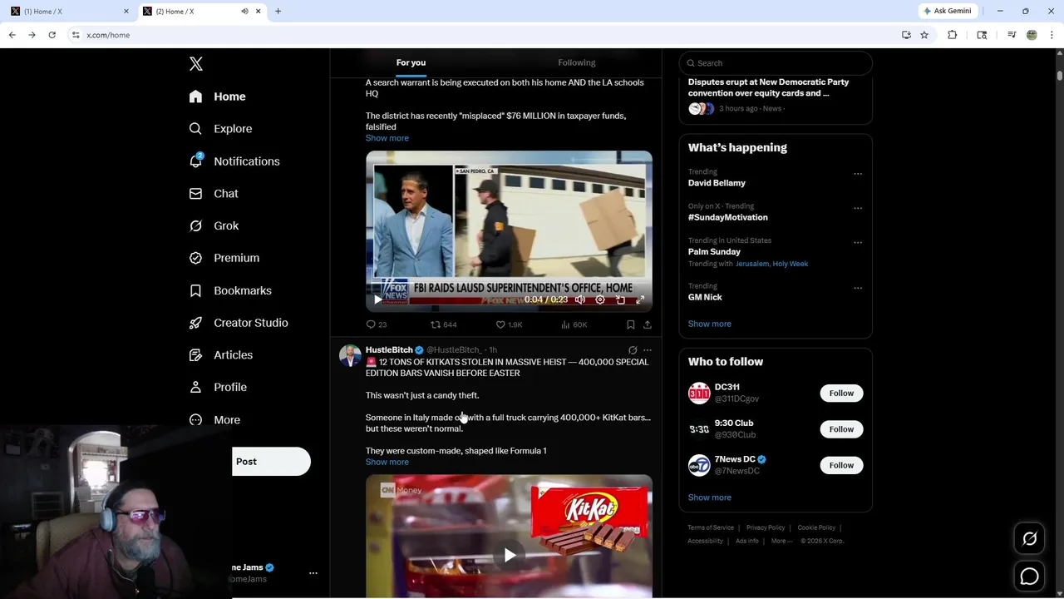The height and width of the screenshot is (599, 1064).
Task: Open options for Palm Sunday trend
Action: [x=858, y=243]
